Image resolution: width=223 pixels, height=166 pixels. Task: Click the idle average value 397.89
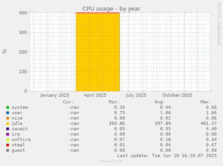click(163, 123)
